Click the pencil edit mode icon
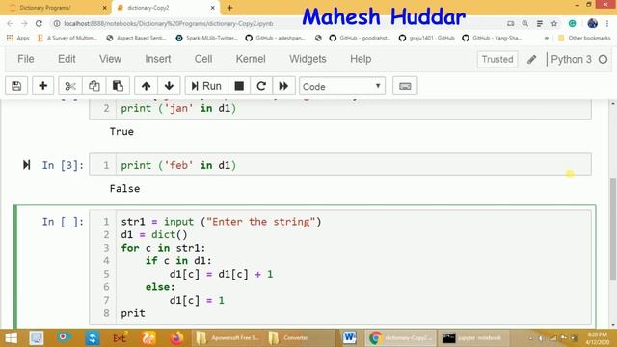 531,60
